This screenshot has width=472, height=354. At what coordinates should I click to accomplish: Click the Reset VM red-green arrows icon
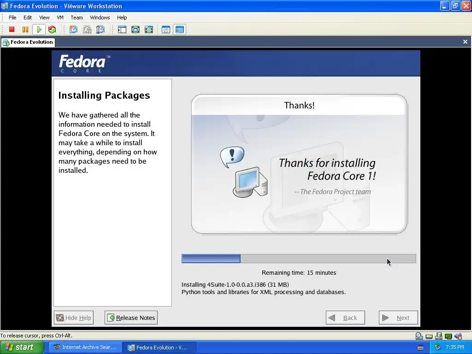(52, 29)
